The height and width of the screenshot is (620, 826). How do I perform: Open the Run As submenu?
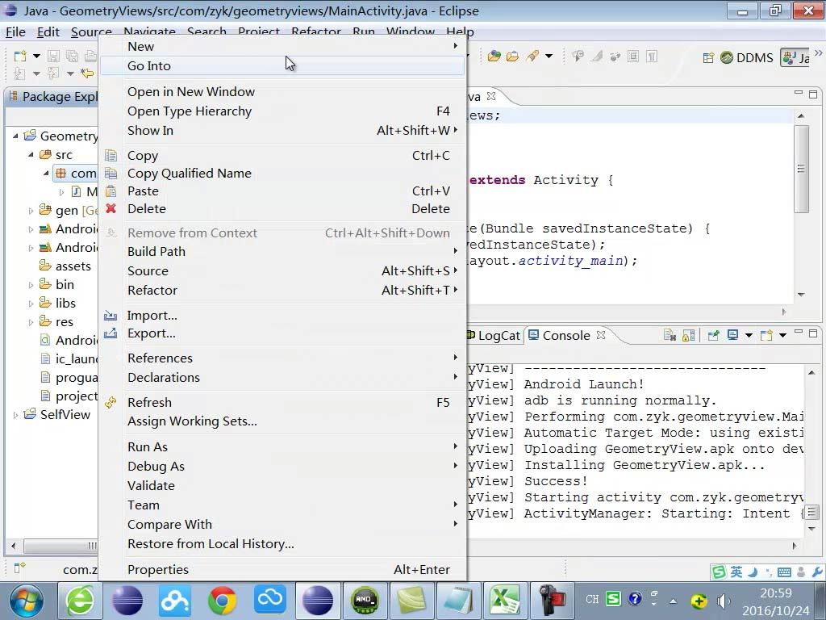point(148,446)
